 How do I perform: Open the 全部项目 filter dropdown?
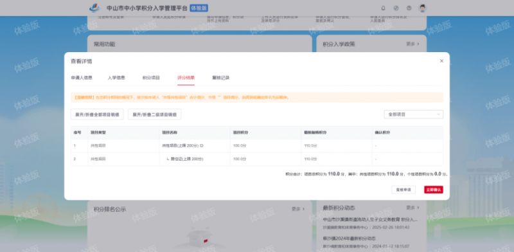pos(413,114)
